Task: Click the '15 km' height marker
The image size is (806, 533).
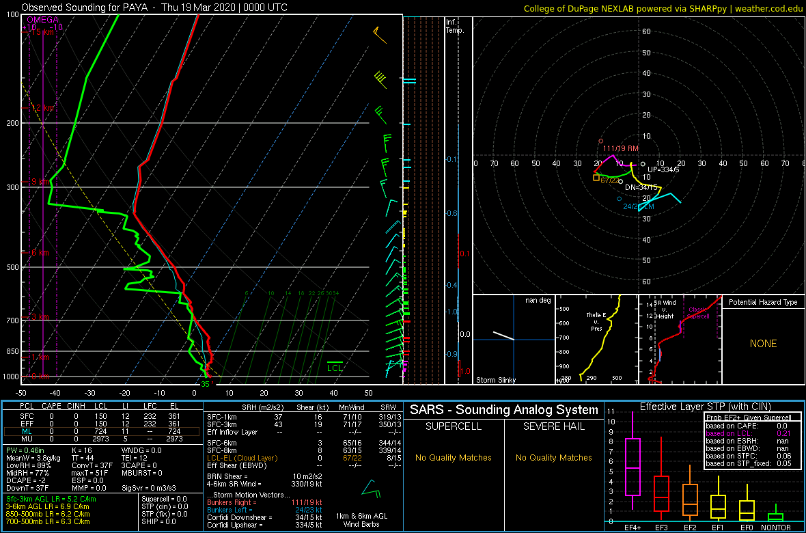Action: [x=42, y=32]
